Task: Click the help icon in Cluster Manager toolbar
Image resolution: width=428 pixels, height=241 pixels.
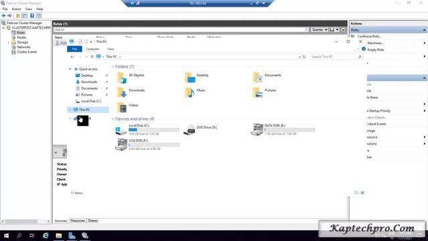Action: tap(32, 16)
